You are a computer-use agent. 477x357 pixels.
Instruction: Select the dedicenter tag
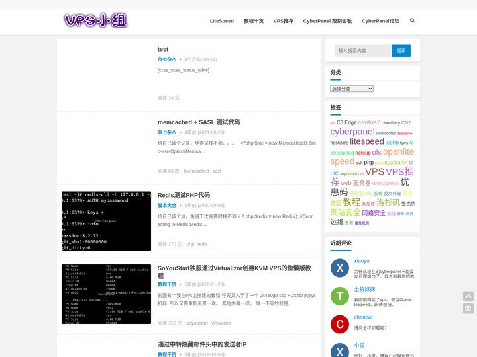[x=386, y=133]
